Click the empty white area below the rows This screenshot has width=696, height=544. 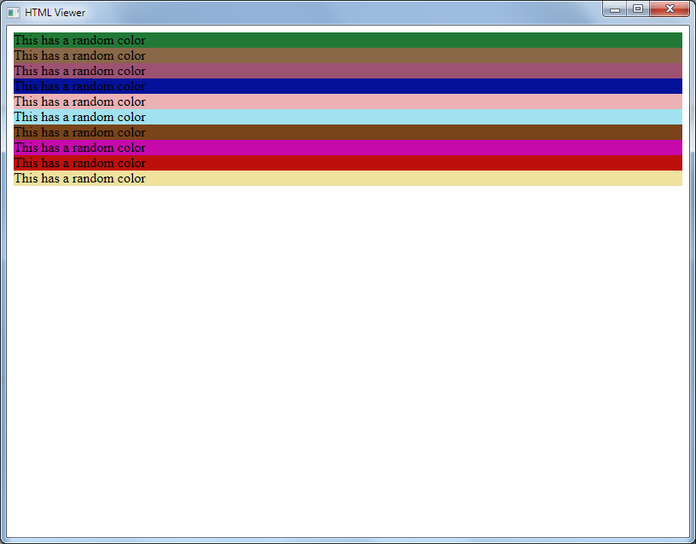coord(348,358)
